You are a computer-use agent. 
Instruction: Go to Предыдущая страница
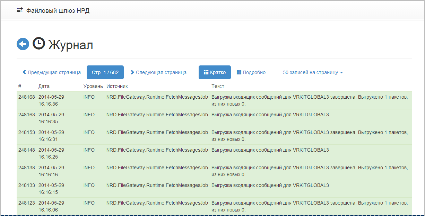click(52, 72)
